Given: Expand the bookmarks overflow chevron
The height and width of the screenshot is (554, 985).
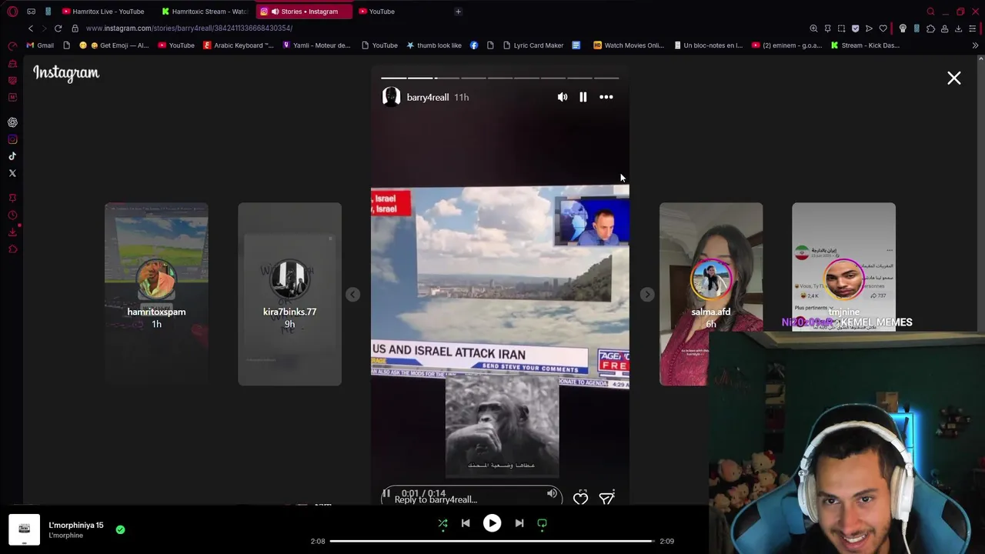Looking at the screenshot, I should click(x=975, y=45).
